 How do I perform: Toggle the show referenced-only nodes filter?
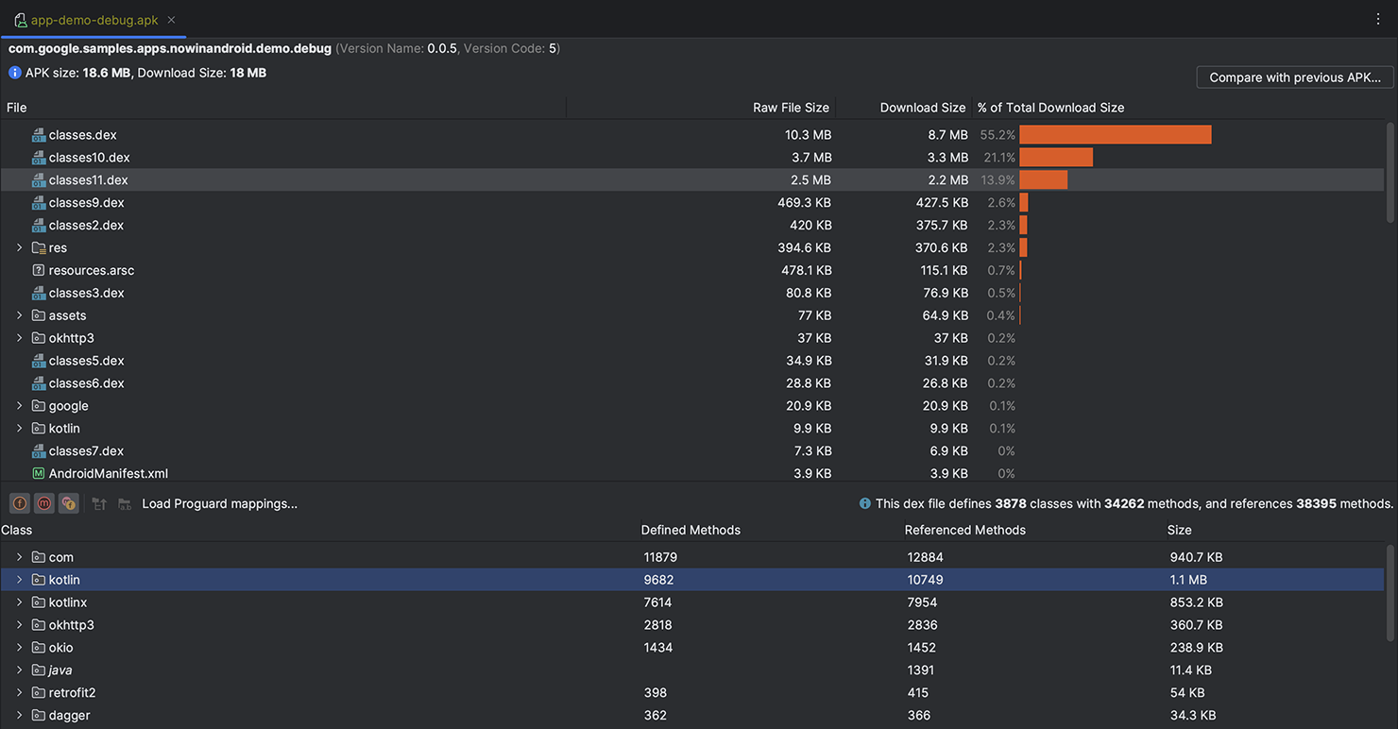coord(68,503)
